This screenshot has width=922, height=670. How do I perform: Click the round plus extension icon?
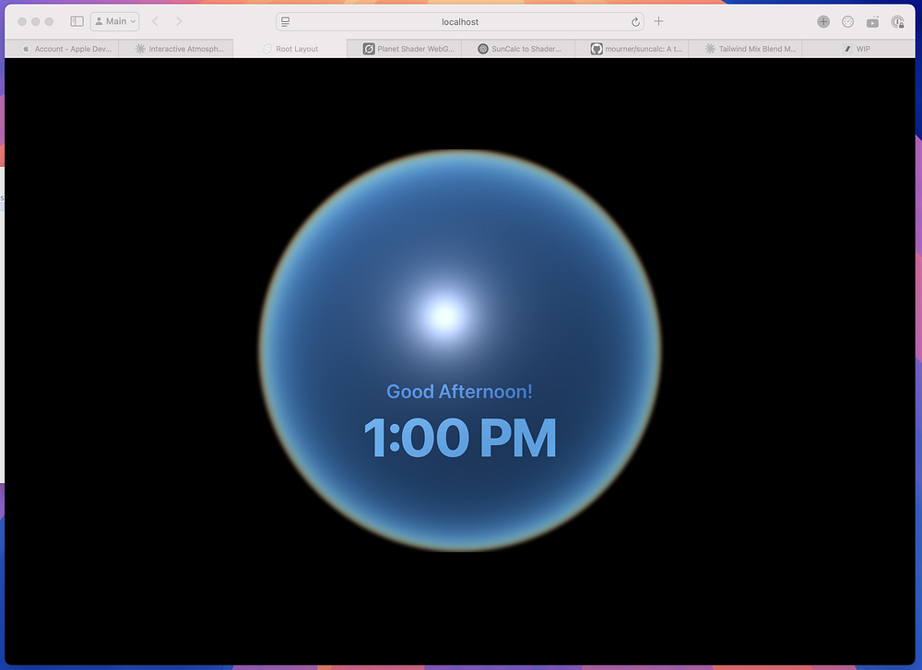(x=823, y=22)
